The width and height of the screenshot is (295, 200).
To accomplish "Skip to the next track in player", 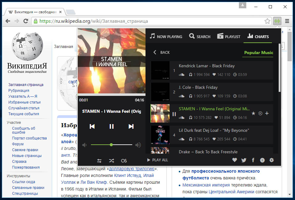I will click(x=131, y=127).
